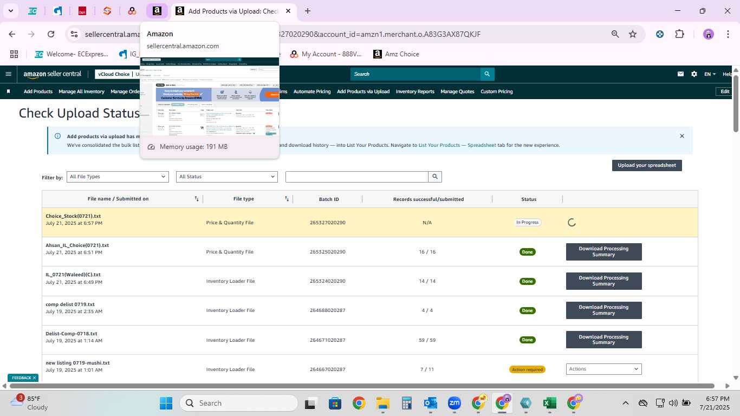Sort by File name / Submitted on column
Viewport: 740px width, 416px height.
point(197,199)
